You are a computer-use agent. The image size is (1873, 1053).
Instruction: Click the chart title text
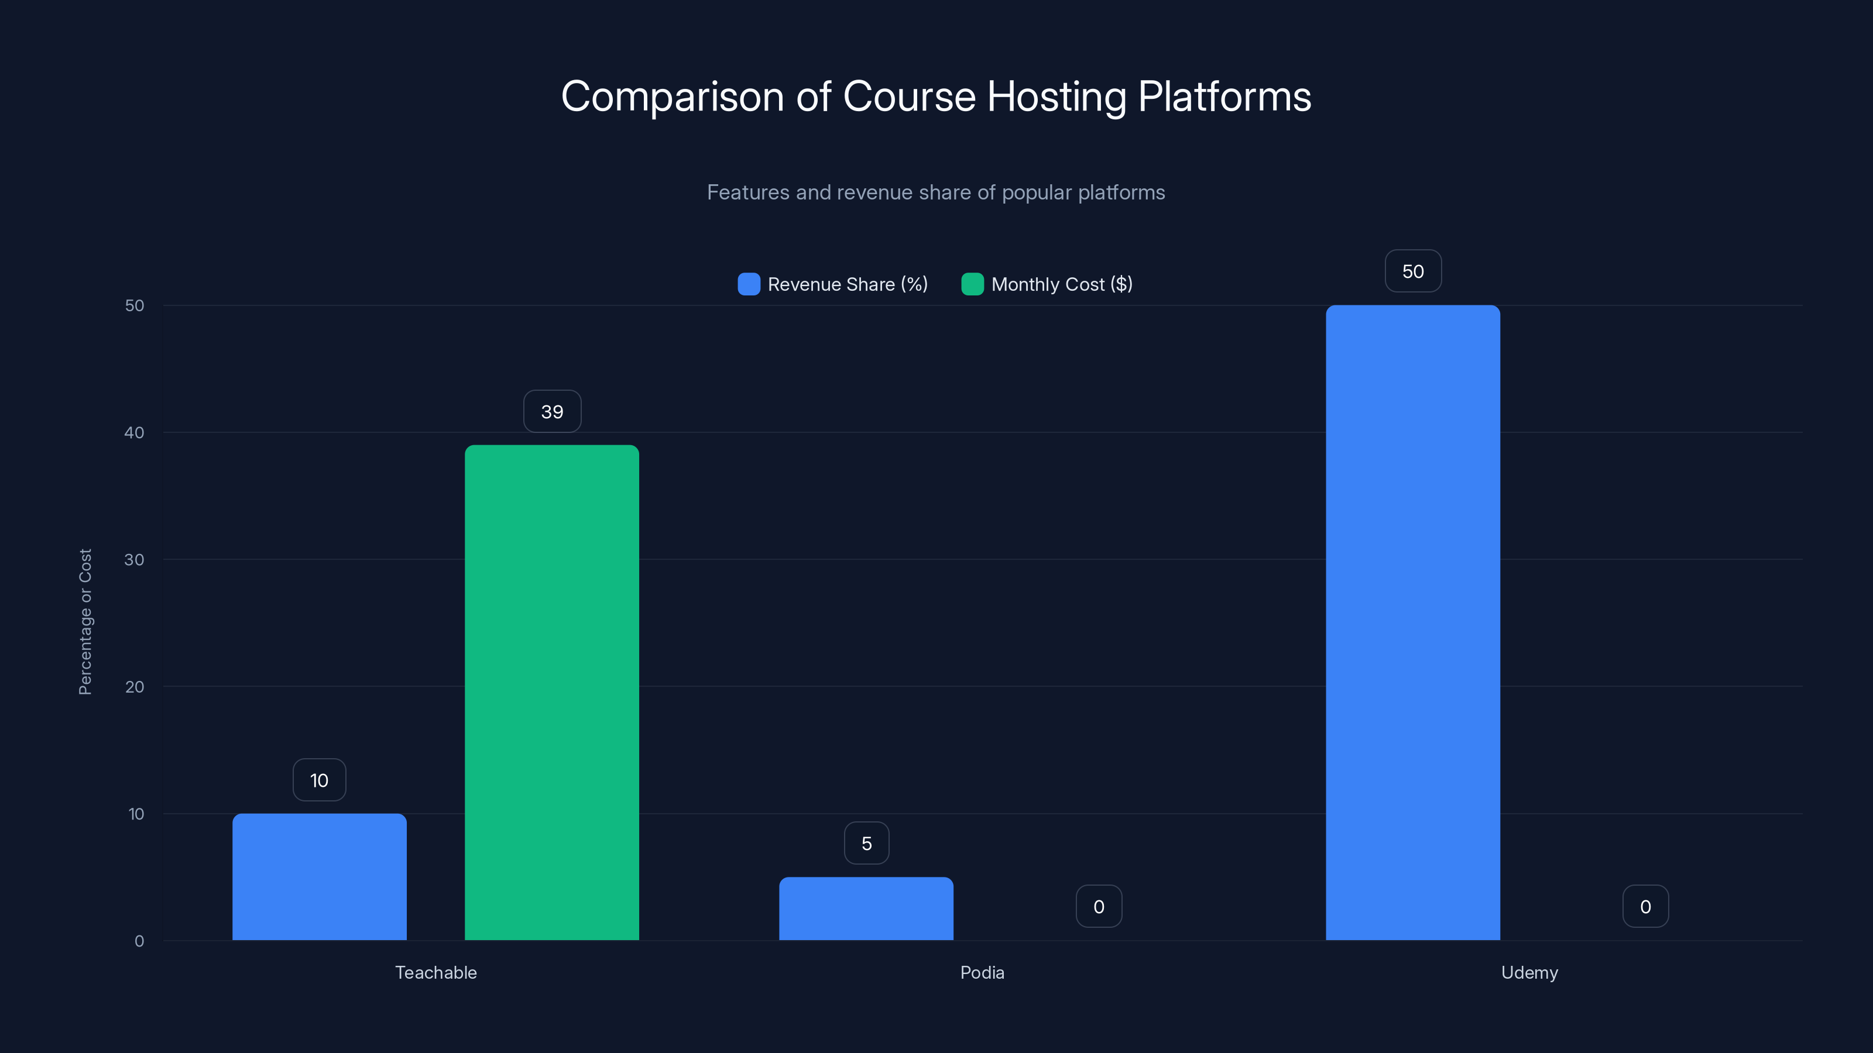coord(936,95)
